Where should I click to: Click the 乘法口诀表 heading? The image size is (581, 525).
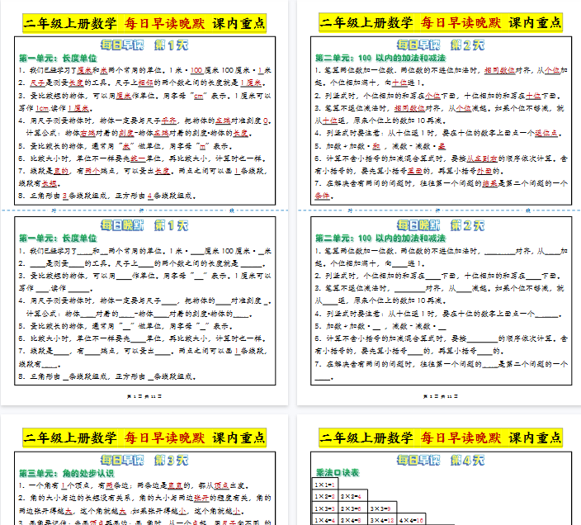coord(333,473)
